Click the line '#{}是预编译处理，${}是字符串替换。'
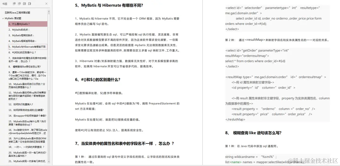The image size is (340, 166). tap(99, 93)
